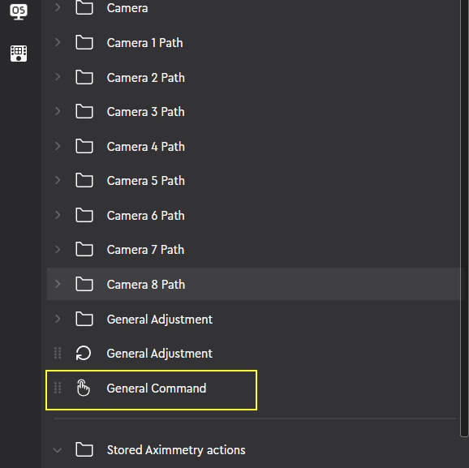Expand the General Adjustment folder chevron
The height and width of the screenshot is (468, 469).
pos(58,319)
